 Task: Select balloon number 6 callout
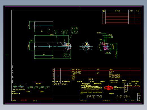point(73,28)
